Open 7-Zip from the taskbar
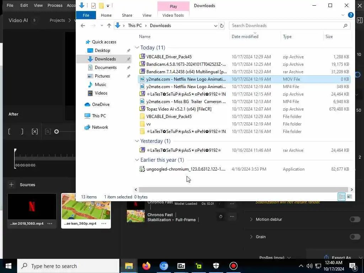Viewport: 364px width, 273px height. coord(181,266)
